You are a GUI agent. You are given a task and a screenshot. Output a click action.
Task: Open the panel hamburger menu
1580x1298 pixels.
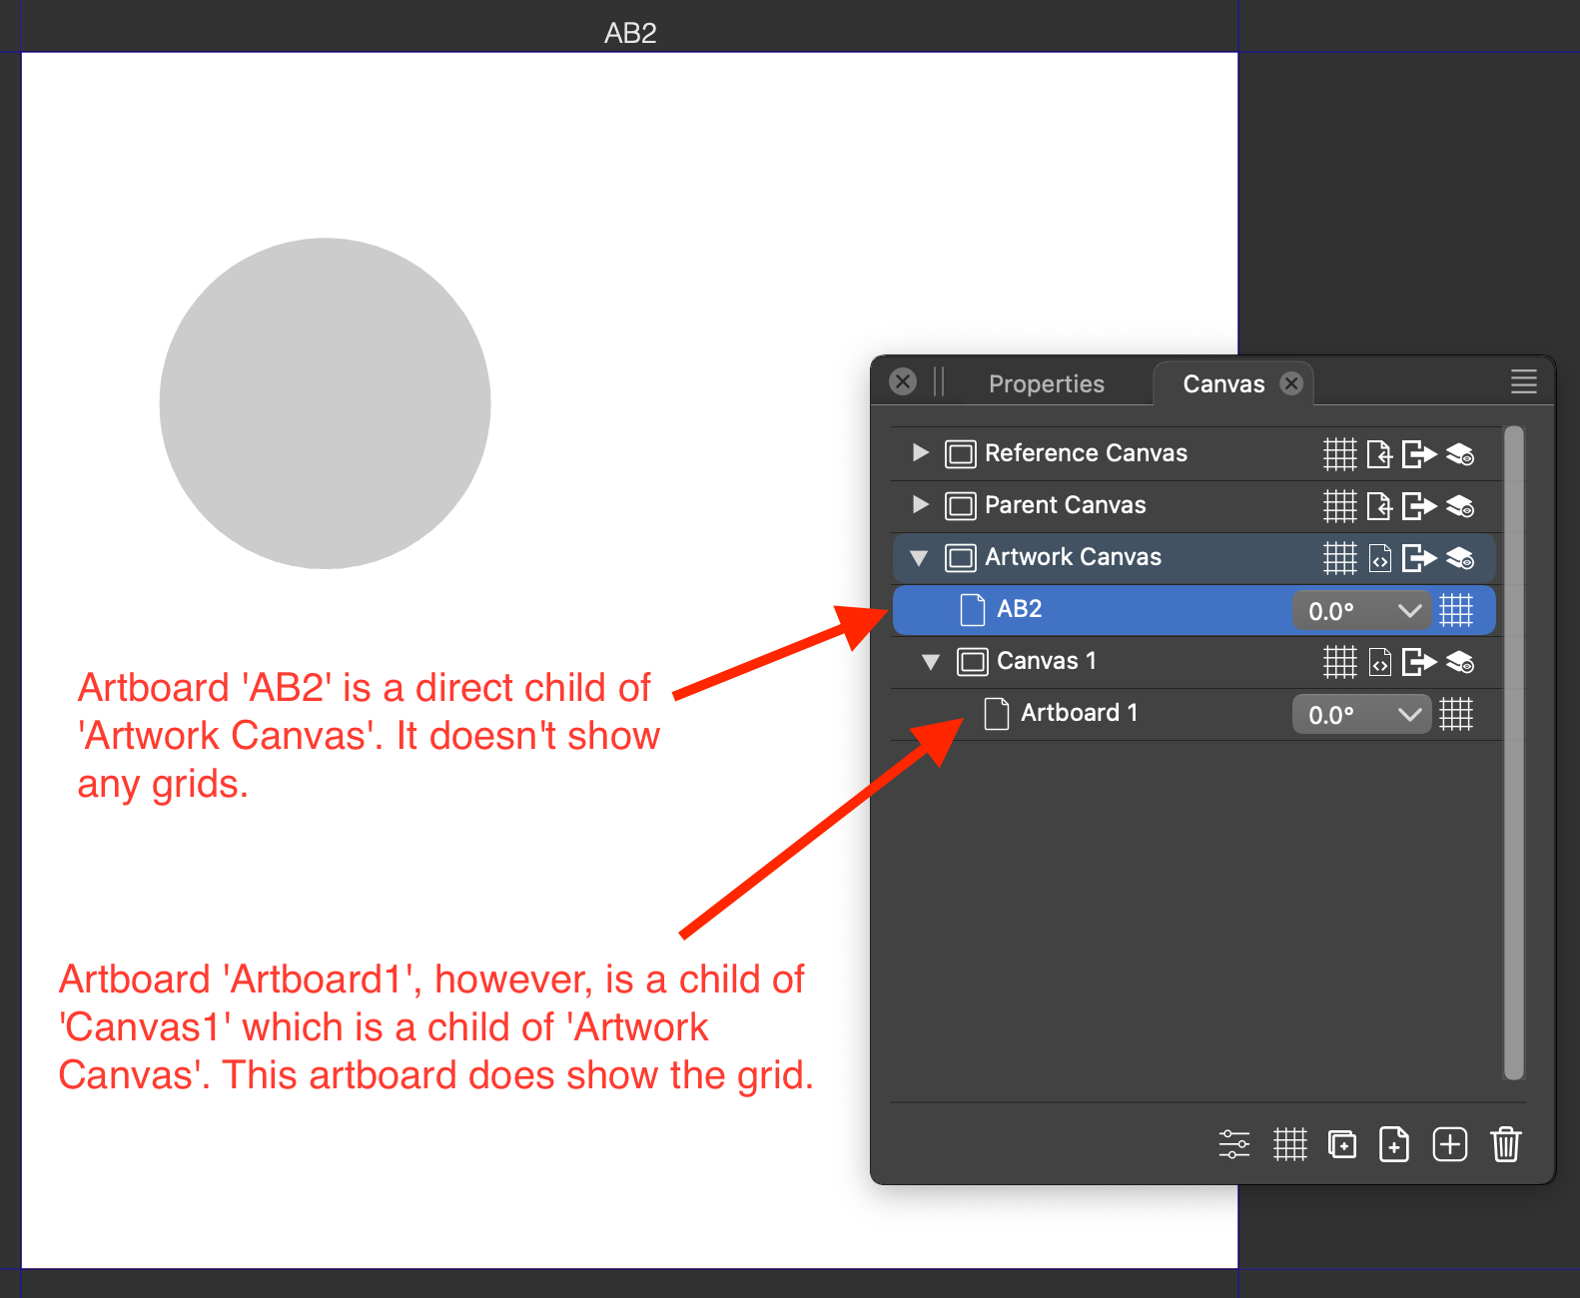pos(1523,381)
